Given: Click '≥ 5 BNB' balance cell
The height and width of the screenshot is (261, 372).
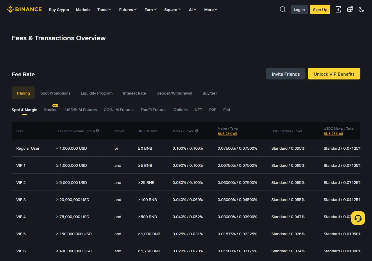Looking at the screenshot, I should point(145,165).
